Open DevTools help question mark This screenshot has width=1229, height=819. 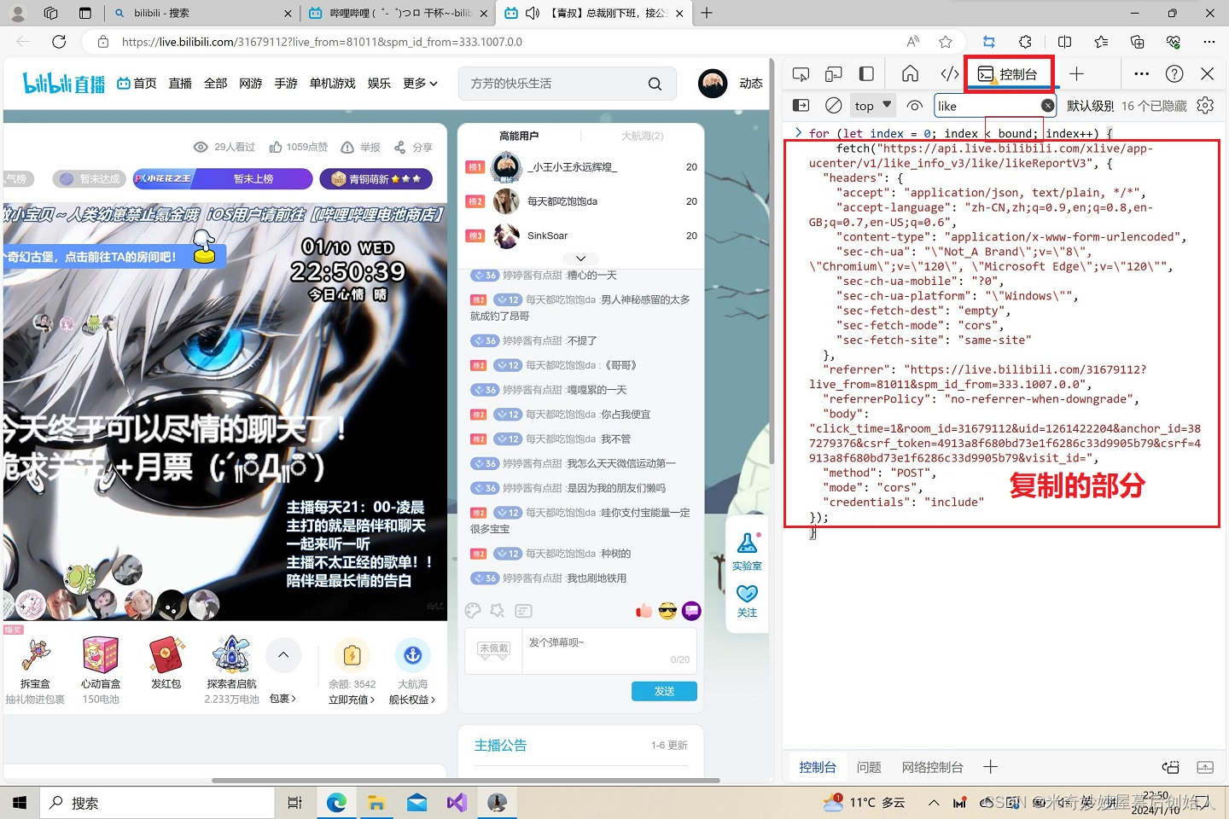click(1174, 73)
